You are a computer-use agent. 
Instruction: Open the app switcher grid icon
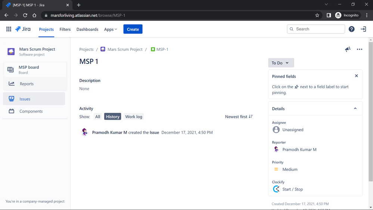(9, 29)
